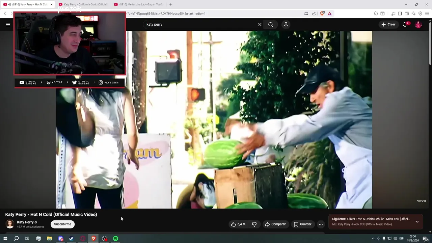Open OBS Studio from taskbar

(105, 239)
